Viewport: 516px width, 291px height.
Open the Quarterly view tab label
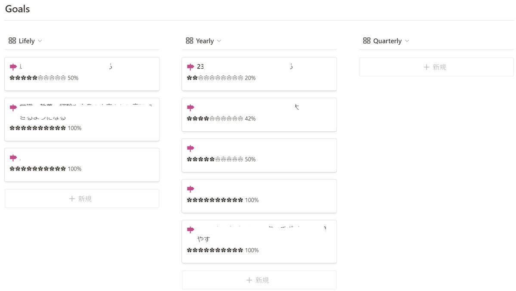(x=387, y=41)
